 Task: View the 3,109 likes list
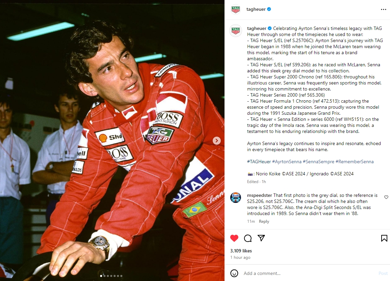(x=241, y=251)
